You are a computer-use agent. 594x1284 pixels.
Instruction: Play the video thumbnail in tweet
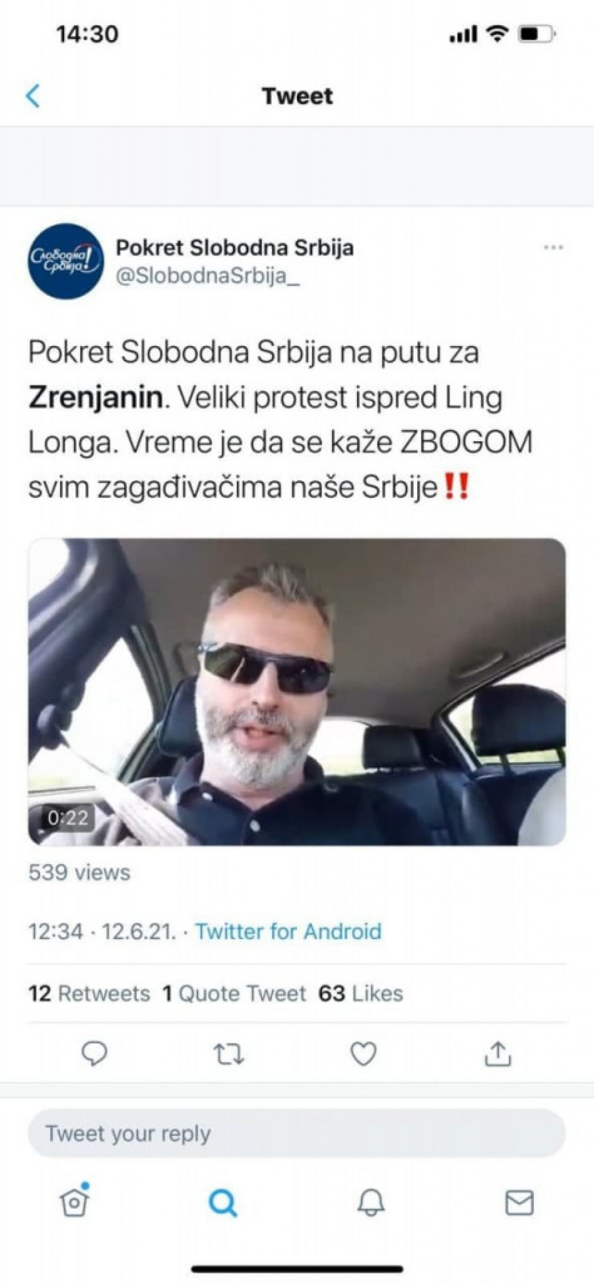point(297,692)
